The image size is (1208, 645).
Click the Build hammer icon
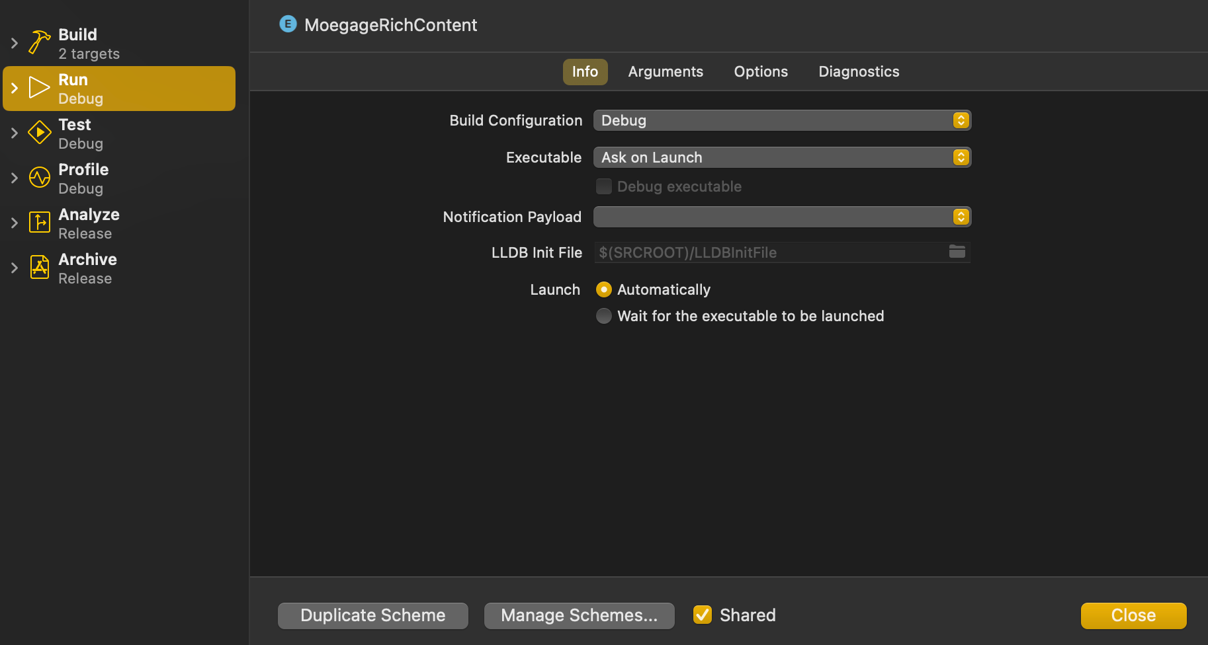point(39,43)
